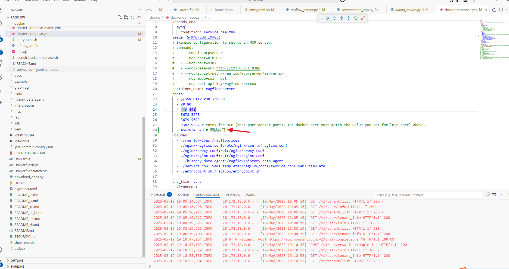Collapse the docker folder
Viewport: 509px width, 269px height.
pos(20,23)
